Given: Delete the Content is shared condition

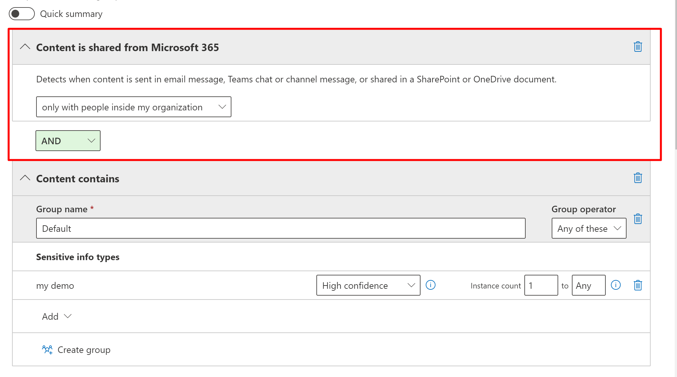Looking at the screenshot, I should pos(638,47).
